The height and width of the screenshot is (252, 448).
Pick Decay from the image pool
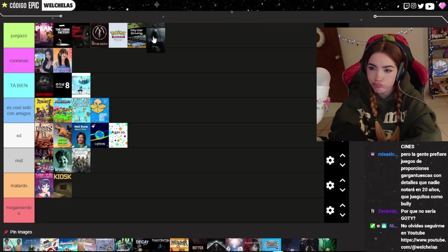coord(142,245)
